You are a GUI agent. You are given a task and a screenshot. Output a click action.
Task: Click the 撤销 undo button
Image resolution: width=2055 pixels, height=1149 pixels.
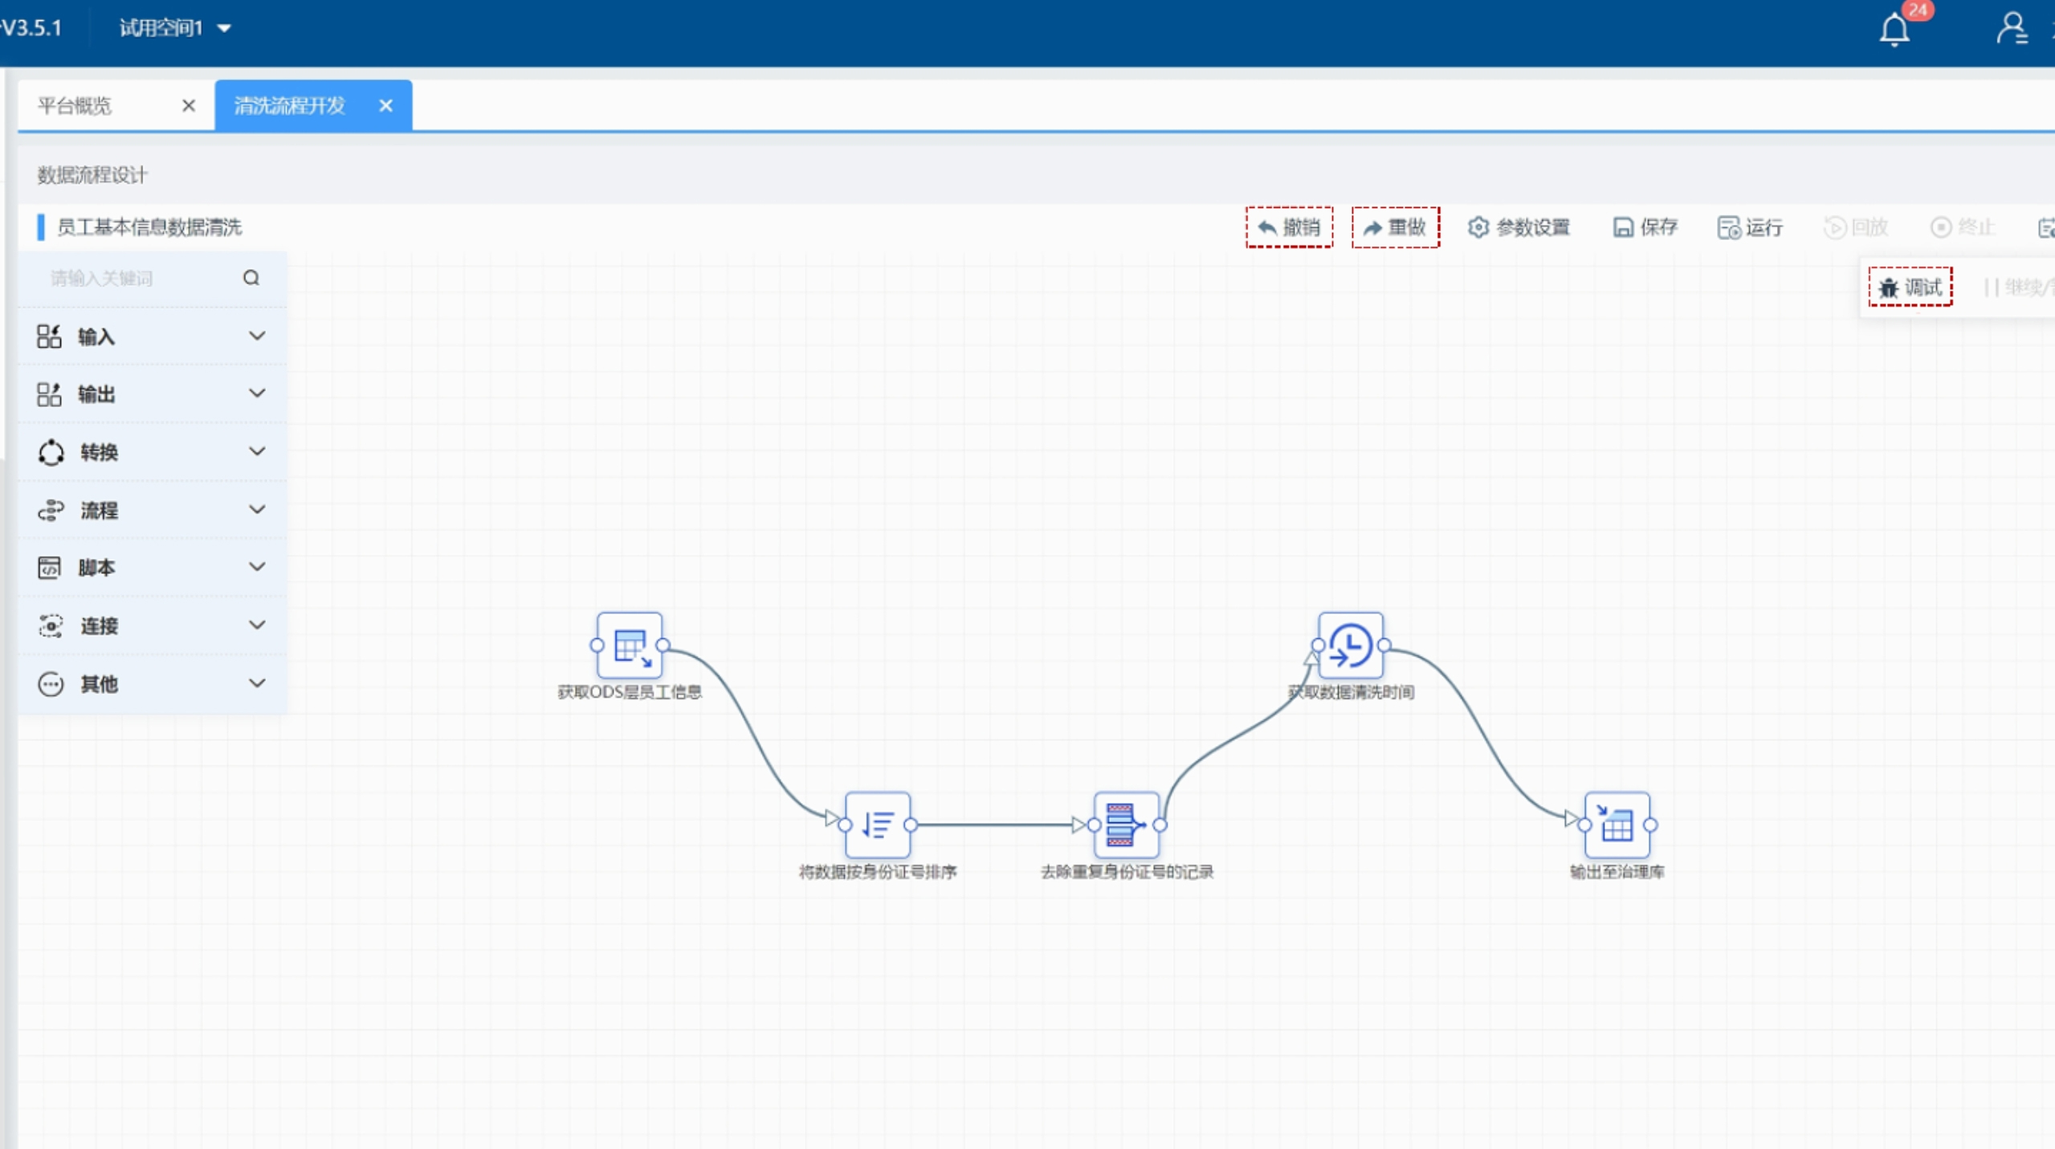1289,227
